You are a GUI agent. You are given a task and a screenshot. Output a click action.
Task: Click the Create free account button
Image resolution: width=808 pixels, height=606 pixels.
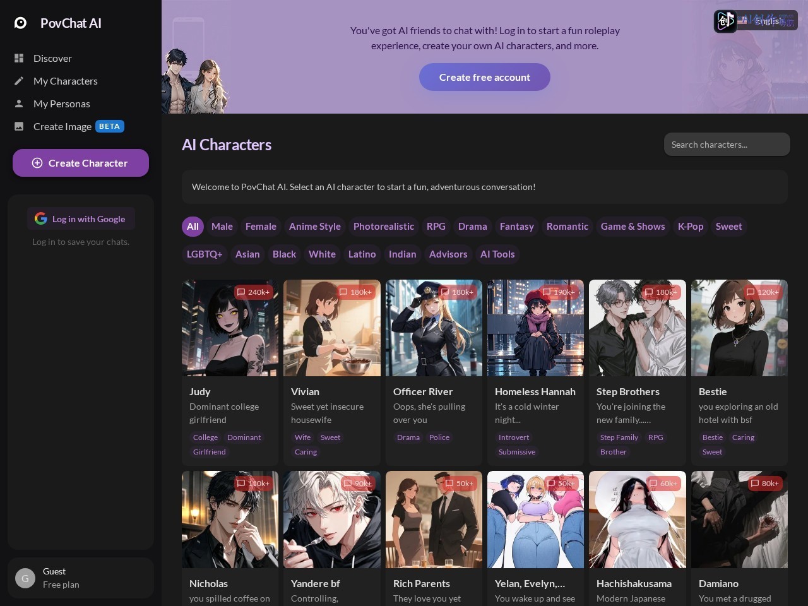pyautogui.click(x=485, y=77)
